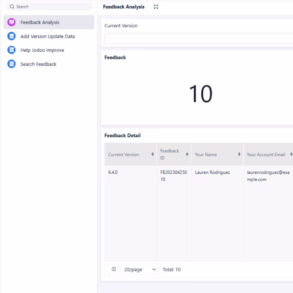
Task: Sort table by Your Account Email column
Action: click(291, 155)
